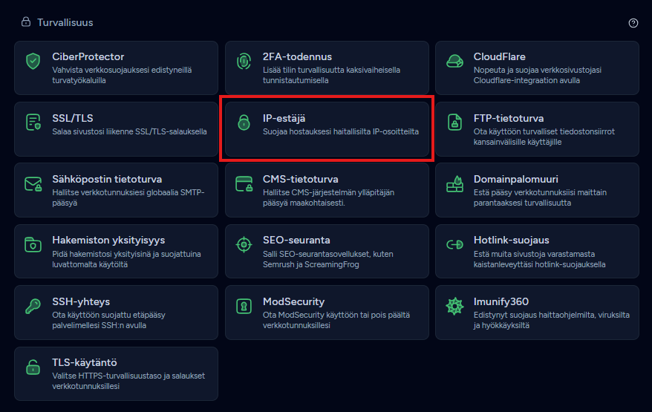Open the CiberProtector title link

[88, 56]
